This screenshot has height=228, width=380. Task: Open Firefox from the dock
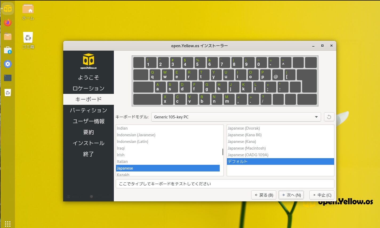[8, 23]
